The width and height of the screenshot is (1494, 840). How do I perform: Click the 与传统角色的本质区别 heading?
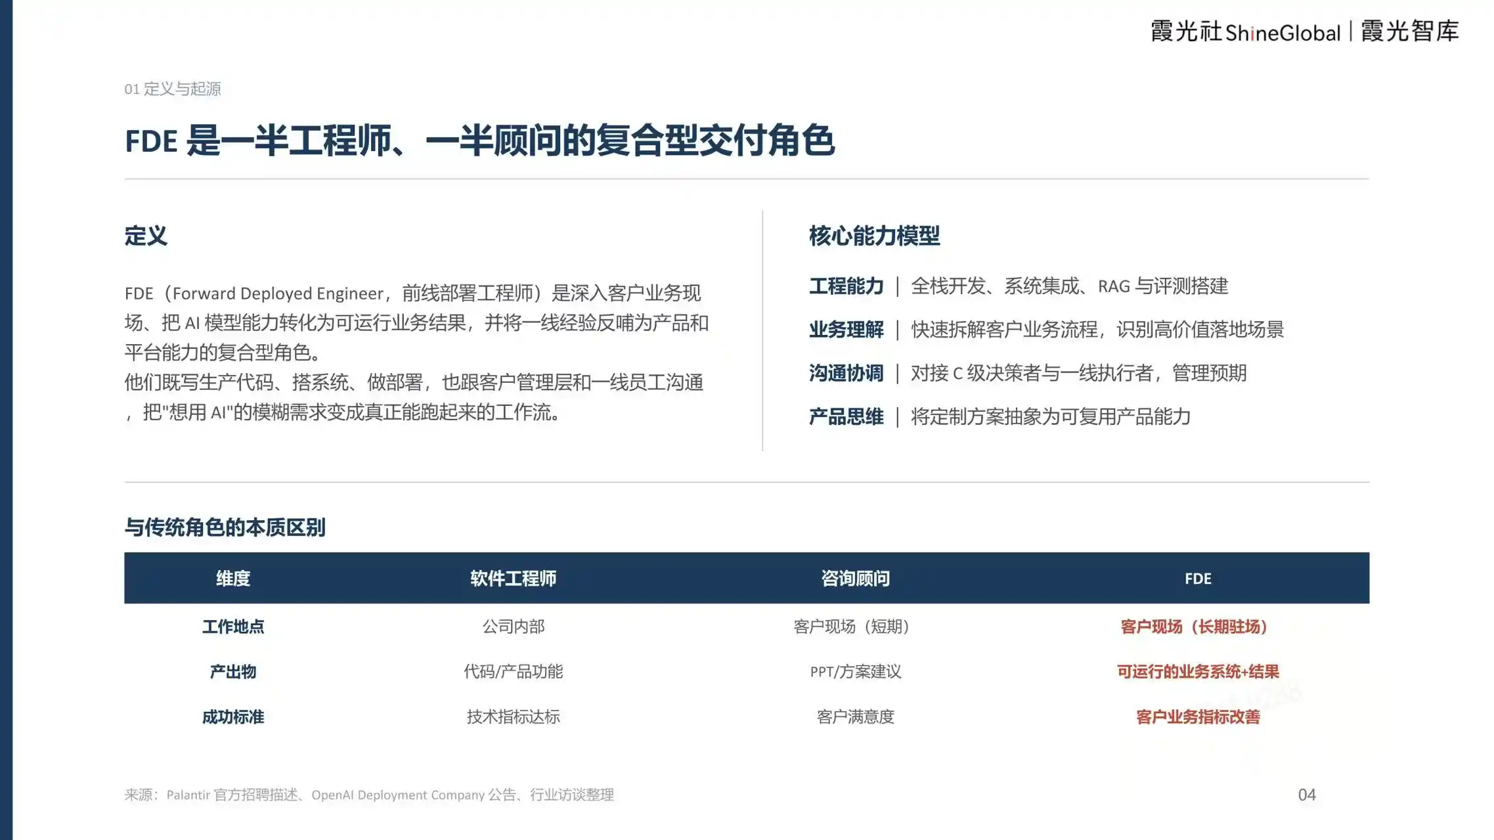(x=225, y=527)
